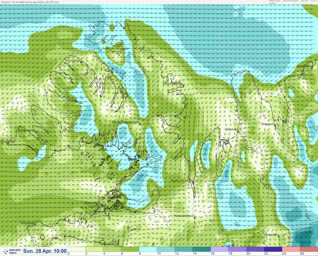Click the Patreksfjörður station label

pos(27,130)
